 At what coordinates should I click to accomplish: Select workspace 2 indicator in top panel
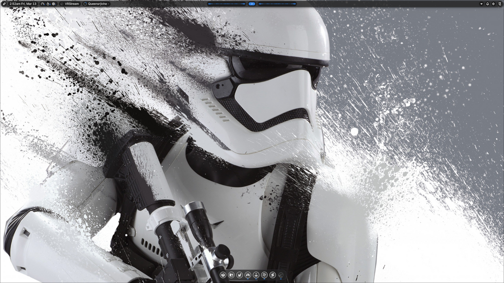click(x=252, y=4)
